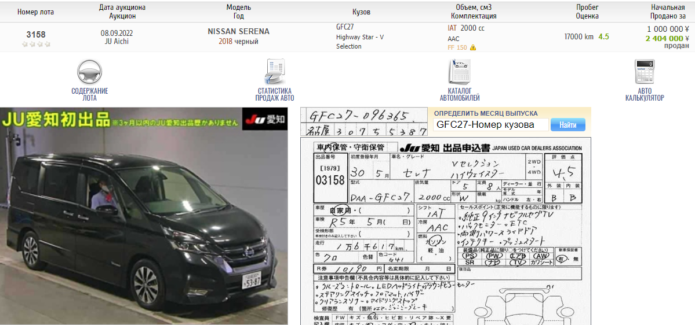The height and width of the screenshot is (325, 695).
Task: Click the yellow warning triangle next to FF 150
Action: [x=473, y=47]
